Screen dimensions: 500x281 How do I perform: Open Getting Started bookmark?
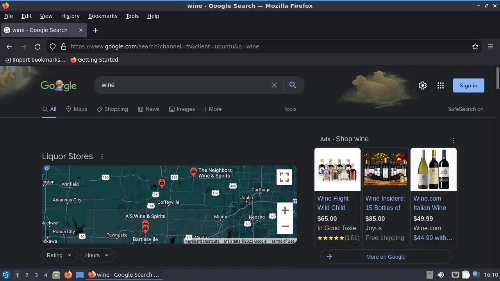(x=94, y=60)
